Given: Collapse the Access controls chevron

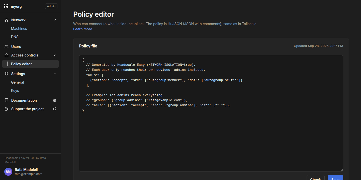Looking at the screenshot, I should click(x=55, y=55).
